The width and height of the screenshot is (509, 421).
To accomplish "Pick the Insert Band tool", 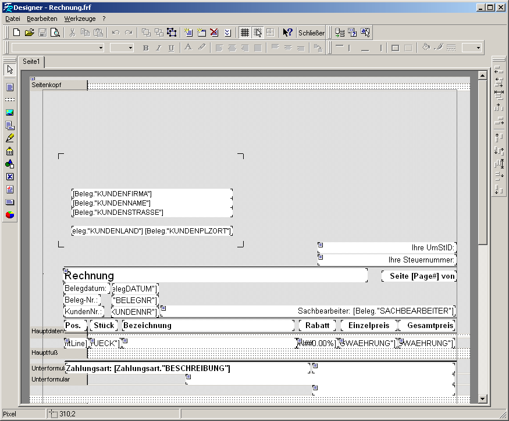I will (x=10, y=100).
